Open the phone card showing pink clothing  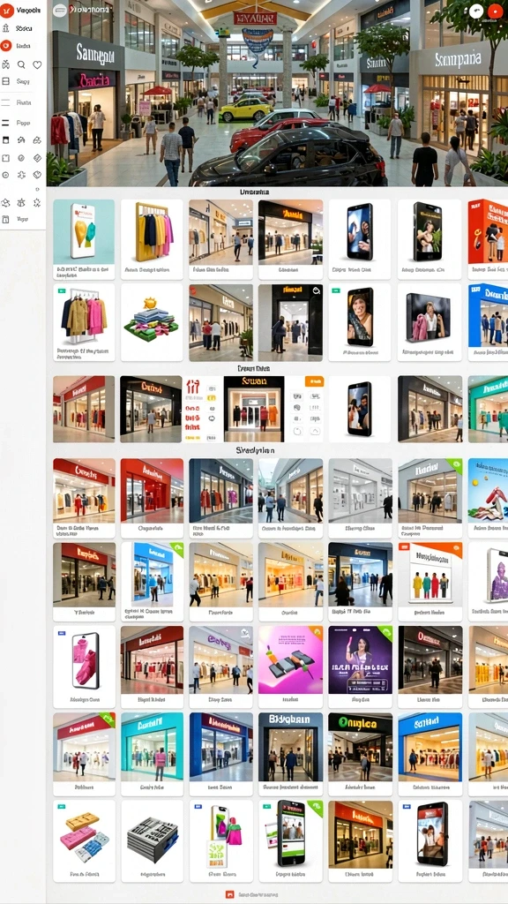click(84, 667)
